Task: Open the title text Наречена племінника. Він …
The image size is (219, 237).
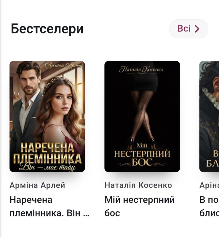Action: click(49, 206)
